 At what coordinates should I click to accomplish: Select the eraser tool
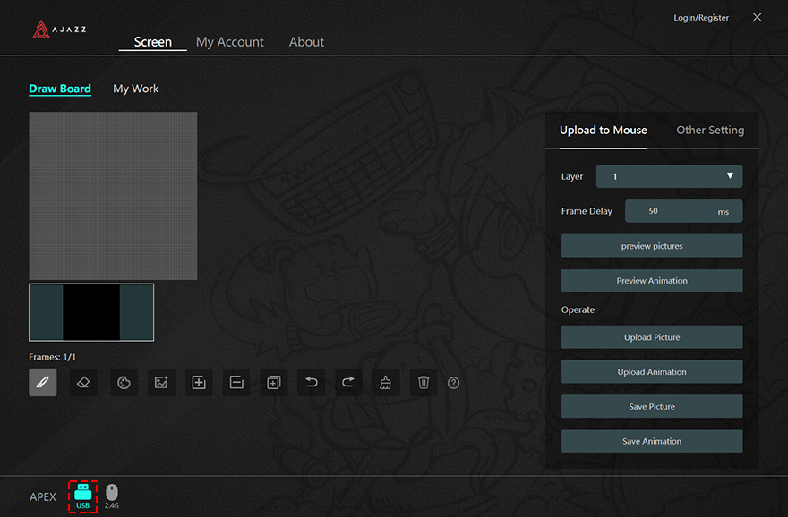(x=83, y=383)
